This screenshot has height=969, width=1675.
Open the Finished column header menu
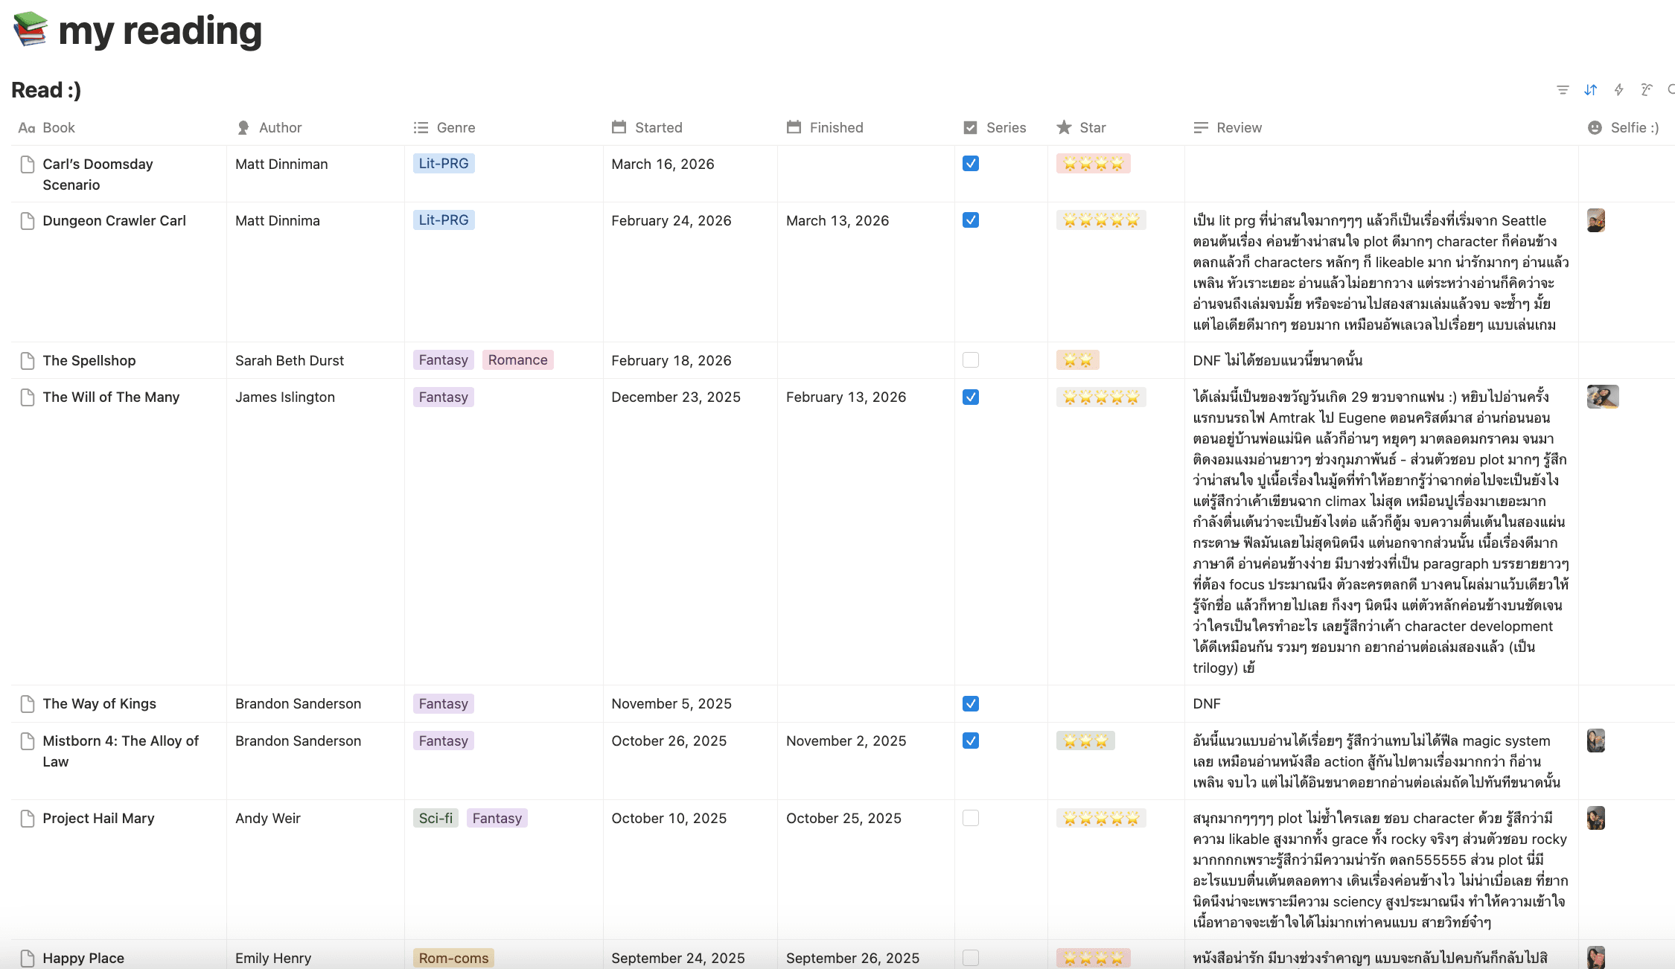pos(835,127)
